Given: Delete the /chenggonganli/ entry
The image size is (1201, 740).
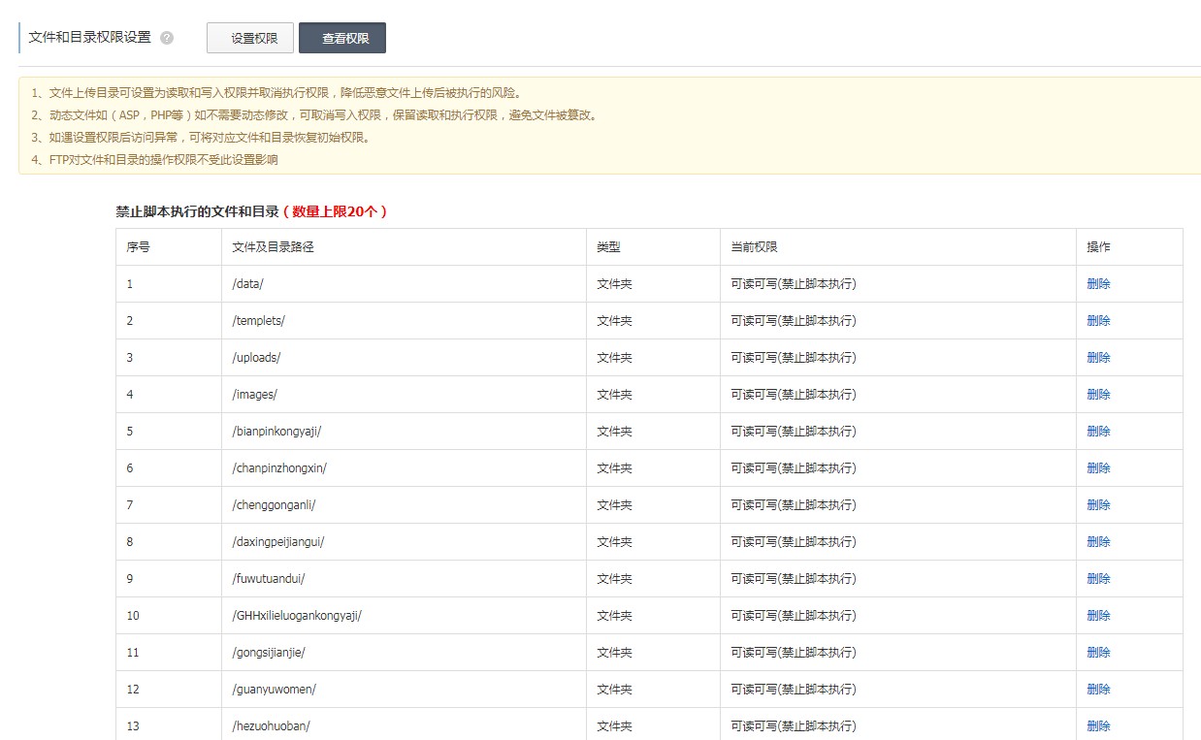Looking at the screenshot, I should 1097,504.
